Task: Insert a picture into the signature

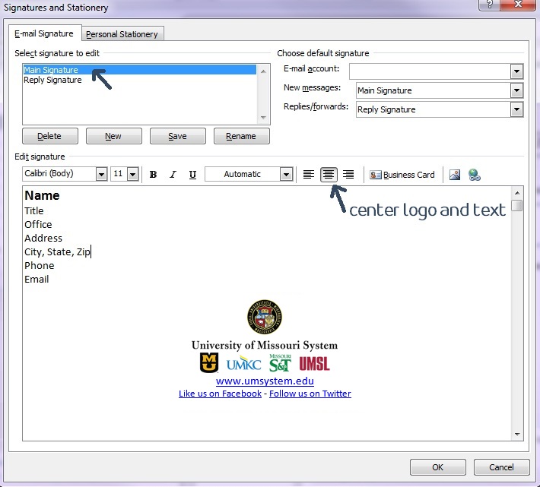Action: pyautogui.click(x=455, y=175)
